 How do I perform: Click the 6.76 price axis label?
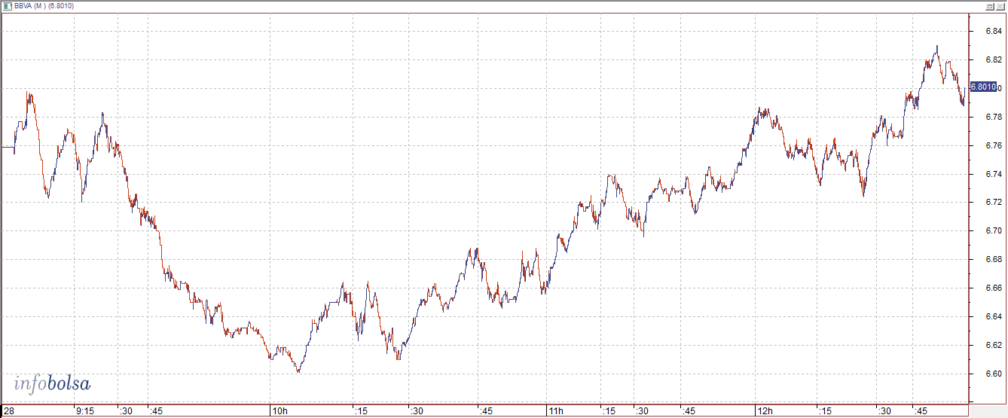(x=993, y=145)
